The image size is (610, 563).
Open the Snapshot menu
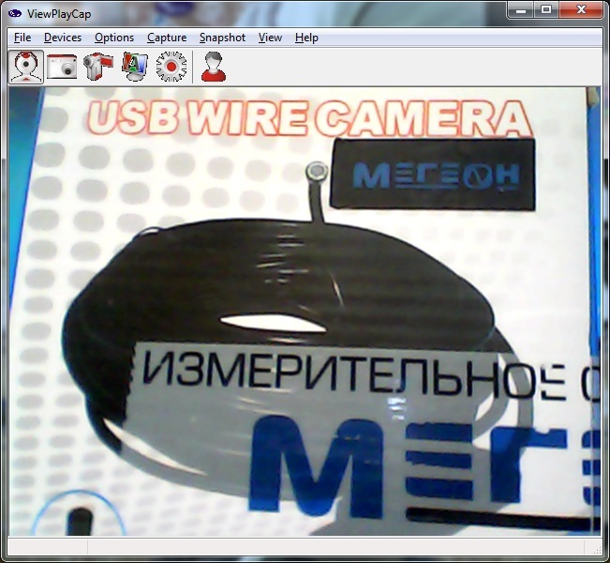click(x=222, y=38)
